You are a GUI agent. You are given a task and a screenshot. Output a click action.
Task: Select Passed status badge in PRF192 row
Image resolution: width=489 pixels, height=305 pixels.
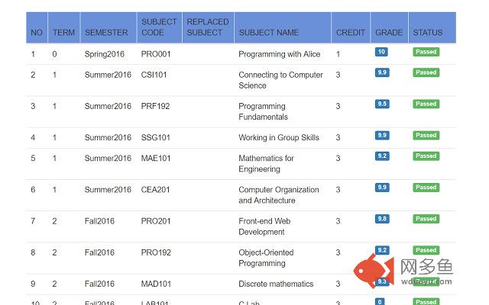[426, 104]
